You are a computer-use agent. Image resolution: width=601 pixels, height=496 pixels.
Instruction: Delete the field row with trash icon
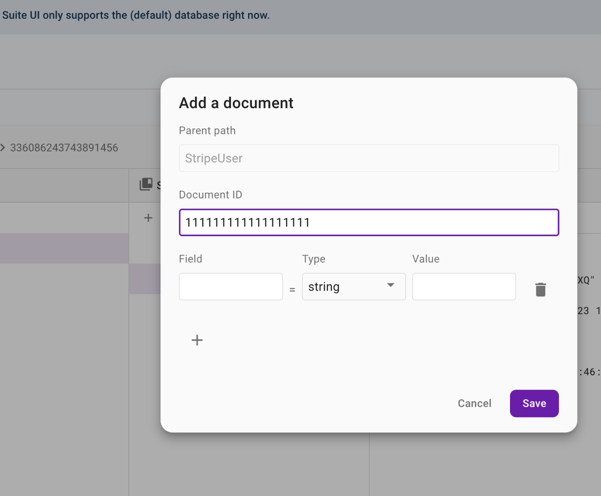click(x=540, y=289)
